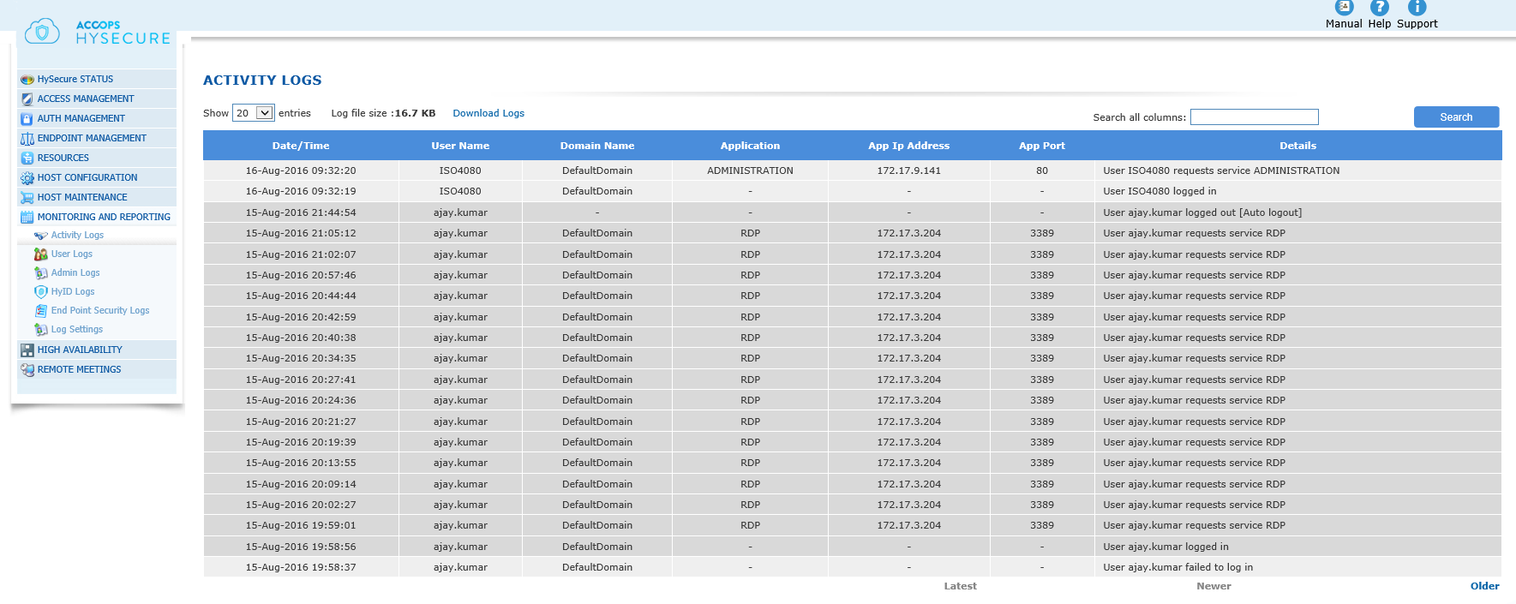Click the Details column header
Viewport: 1516px width, 604px height.
[x=1297, y=146]
